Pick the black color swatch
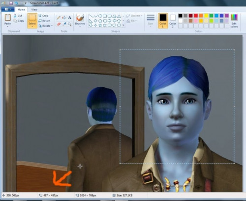 (x=180, y=16)
